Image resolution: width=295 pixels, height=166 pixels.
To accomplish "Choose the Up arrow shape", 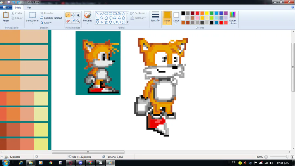I will pos(124,18).
